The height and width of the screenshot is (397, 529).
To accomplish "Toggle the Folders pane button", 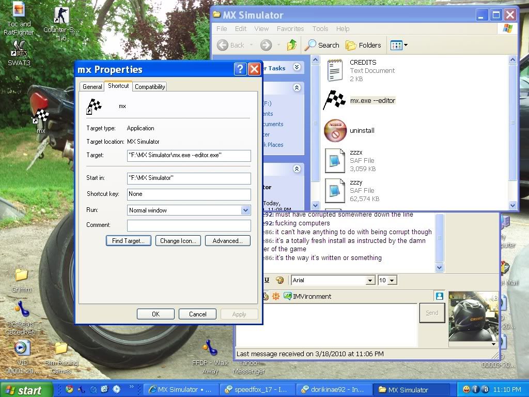I will [363, 45].
